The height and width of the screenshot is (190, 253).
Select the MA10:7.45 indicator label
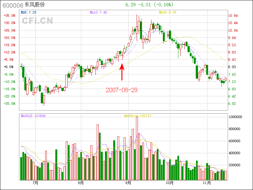(98, 12)
